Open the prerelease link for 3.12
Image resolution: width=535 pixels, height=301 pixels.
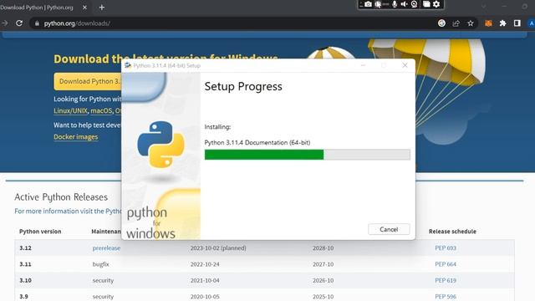106,248
